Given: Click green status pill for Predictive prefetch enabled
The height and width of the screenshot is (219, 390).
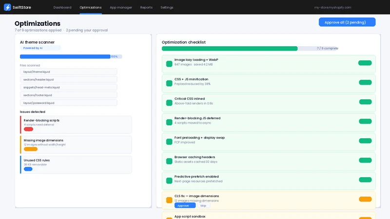Looking at the screenshot, I should point(365,180).
